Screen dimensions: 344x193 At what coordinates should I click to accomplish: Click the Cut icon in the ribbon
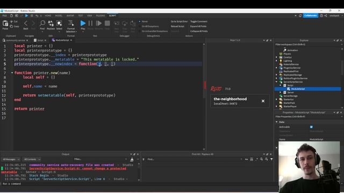click(12, 21)
